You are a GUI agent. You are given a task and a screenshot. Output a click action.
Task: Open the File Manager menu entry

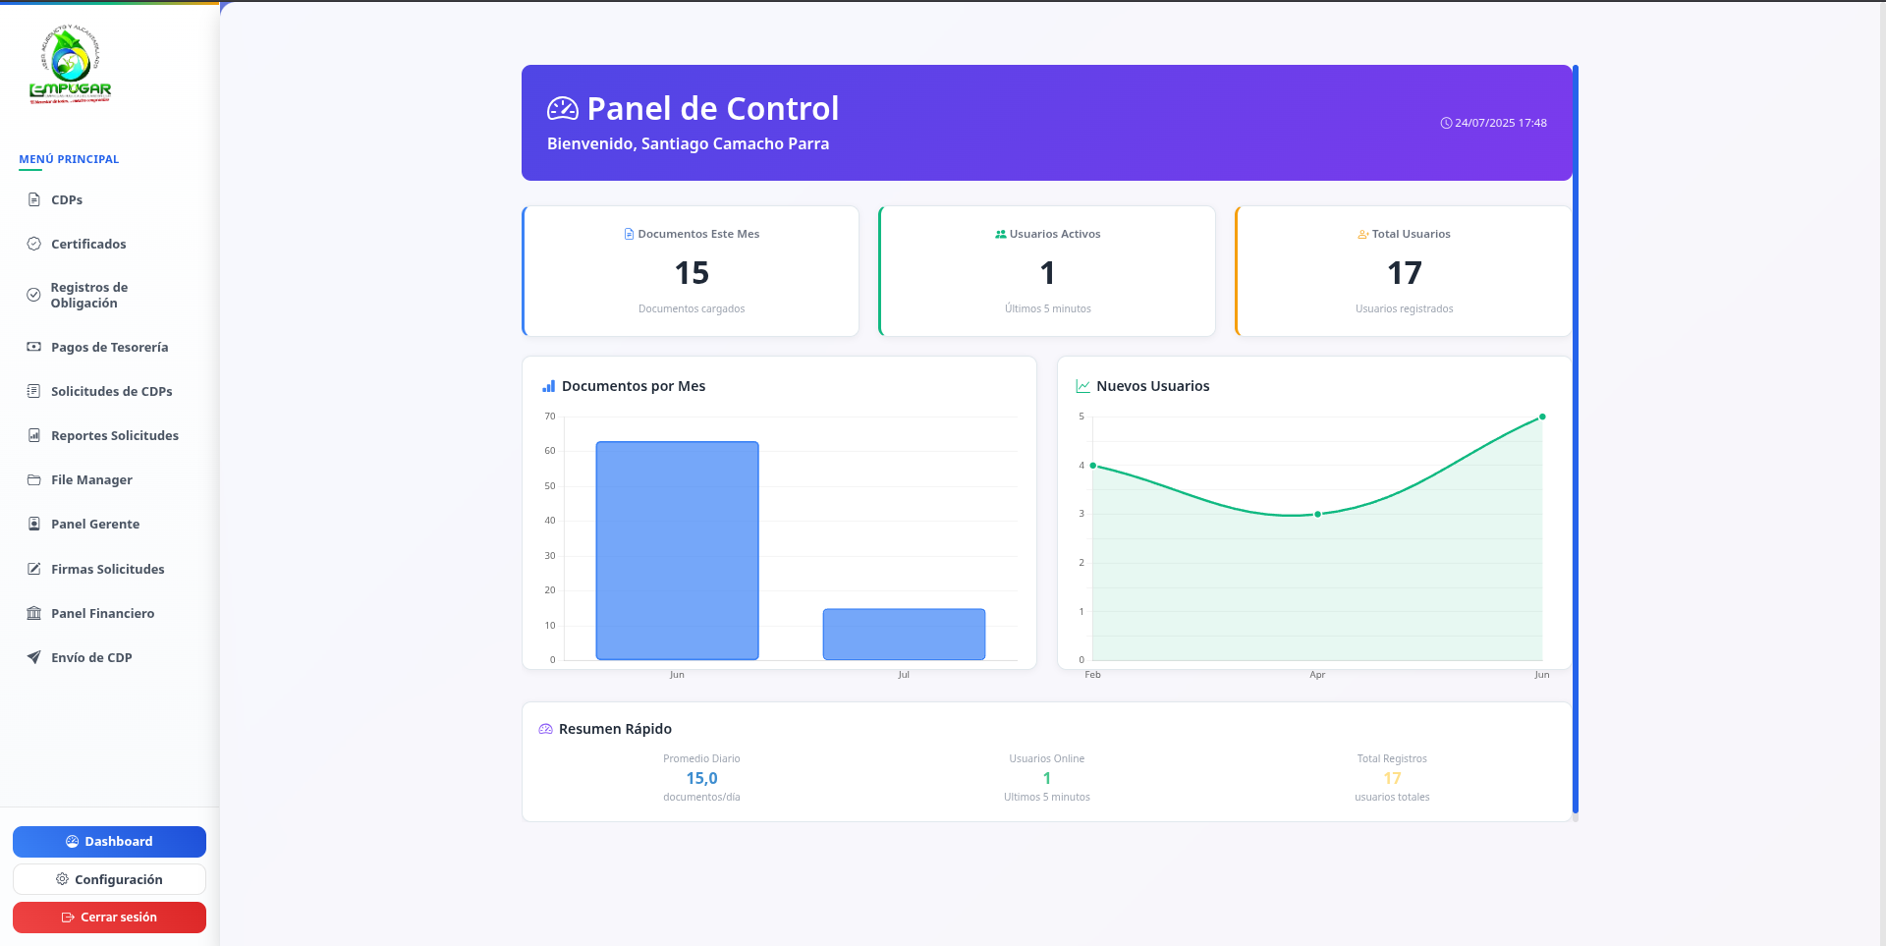[110, 479]
